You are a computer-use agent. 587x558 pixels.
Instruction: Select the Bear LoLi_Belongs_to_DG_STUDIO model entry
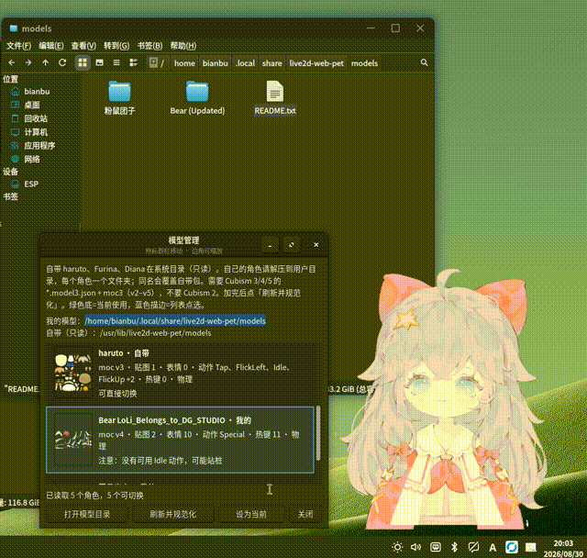coord(180,440)
